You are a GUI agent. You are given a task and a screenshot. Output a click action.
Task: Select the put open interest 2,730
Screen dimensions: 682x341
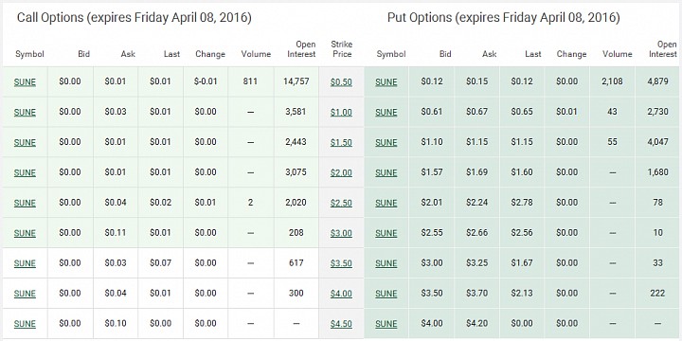click(x=657, y=112)
